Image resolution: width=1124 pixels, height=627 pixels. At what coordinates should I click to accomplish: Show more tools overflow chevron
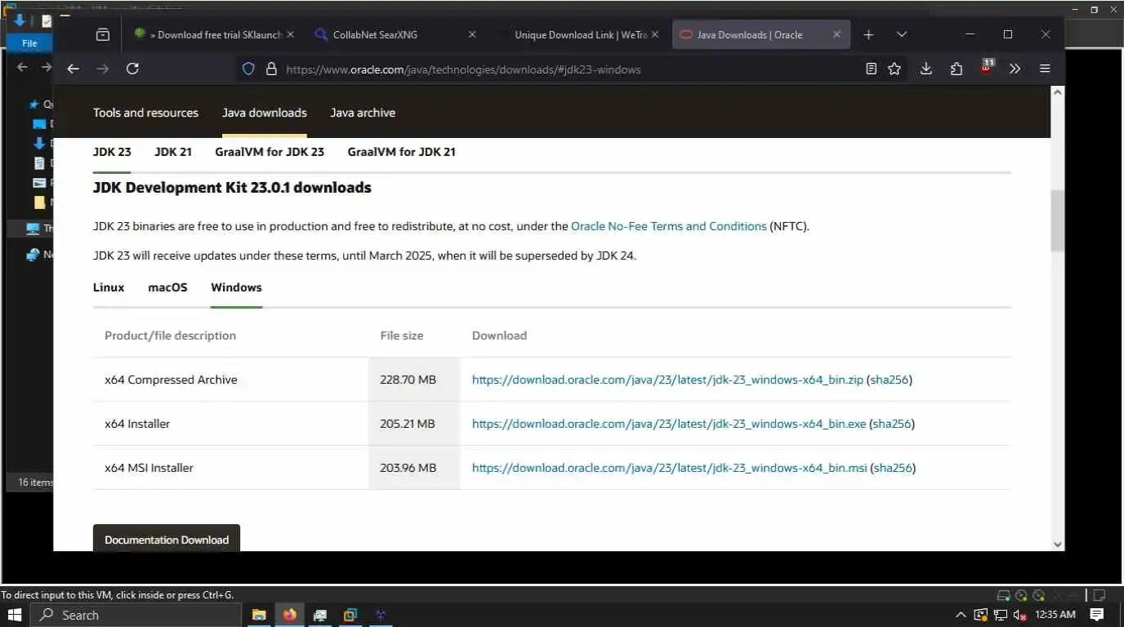(x=1015, y=69)
